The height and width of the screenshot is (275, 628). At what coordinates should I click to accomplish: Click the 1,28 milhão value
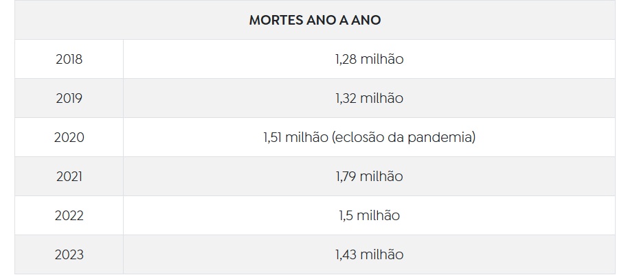pyautogui.click(x=369, y=59)
